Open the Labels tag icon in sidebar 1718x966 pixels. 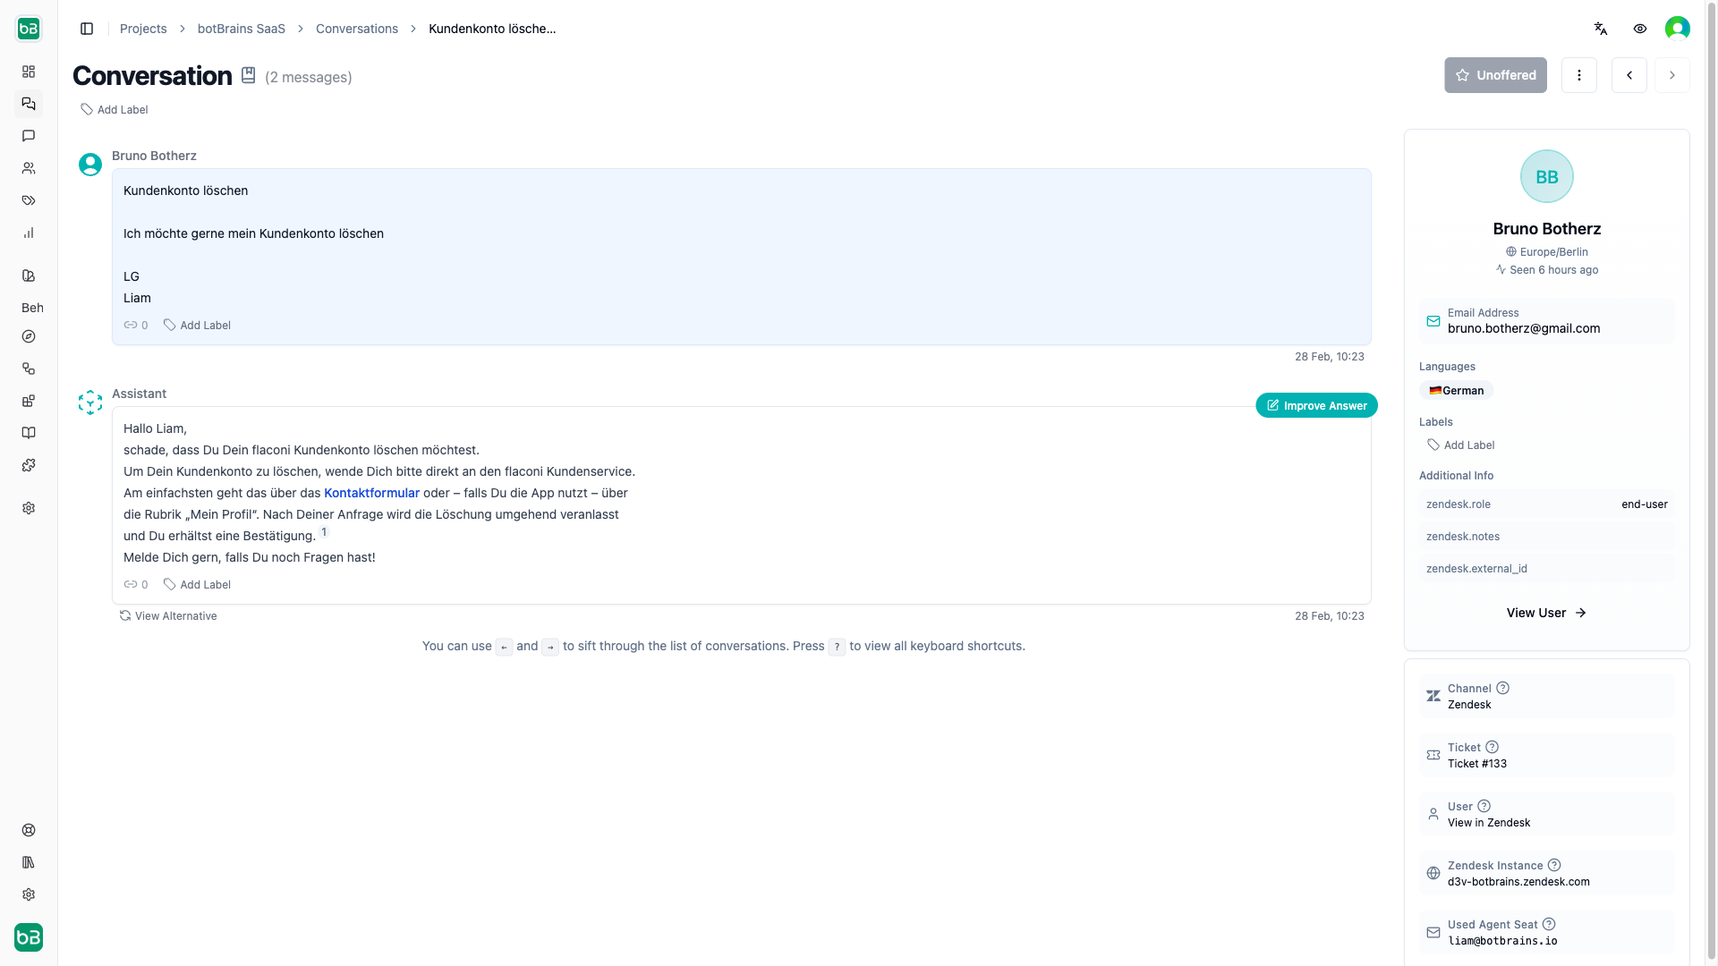coord(29,200)
